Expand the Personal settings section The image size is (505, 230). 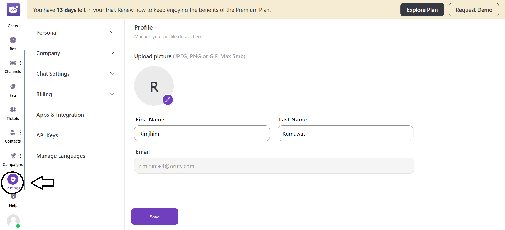[112, 32]
